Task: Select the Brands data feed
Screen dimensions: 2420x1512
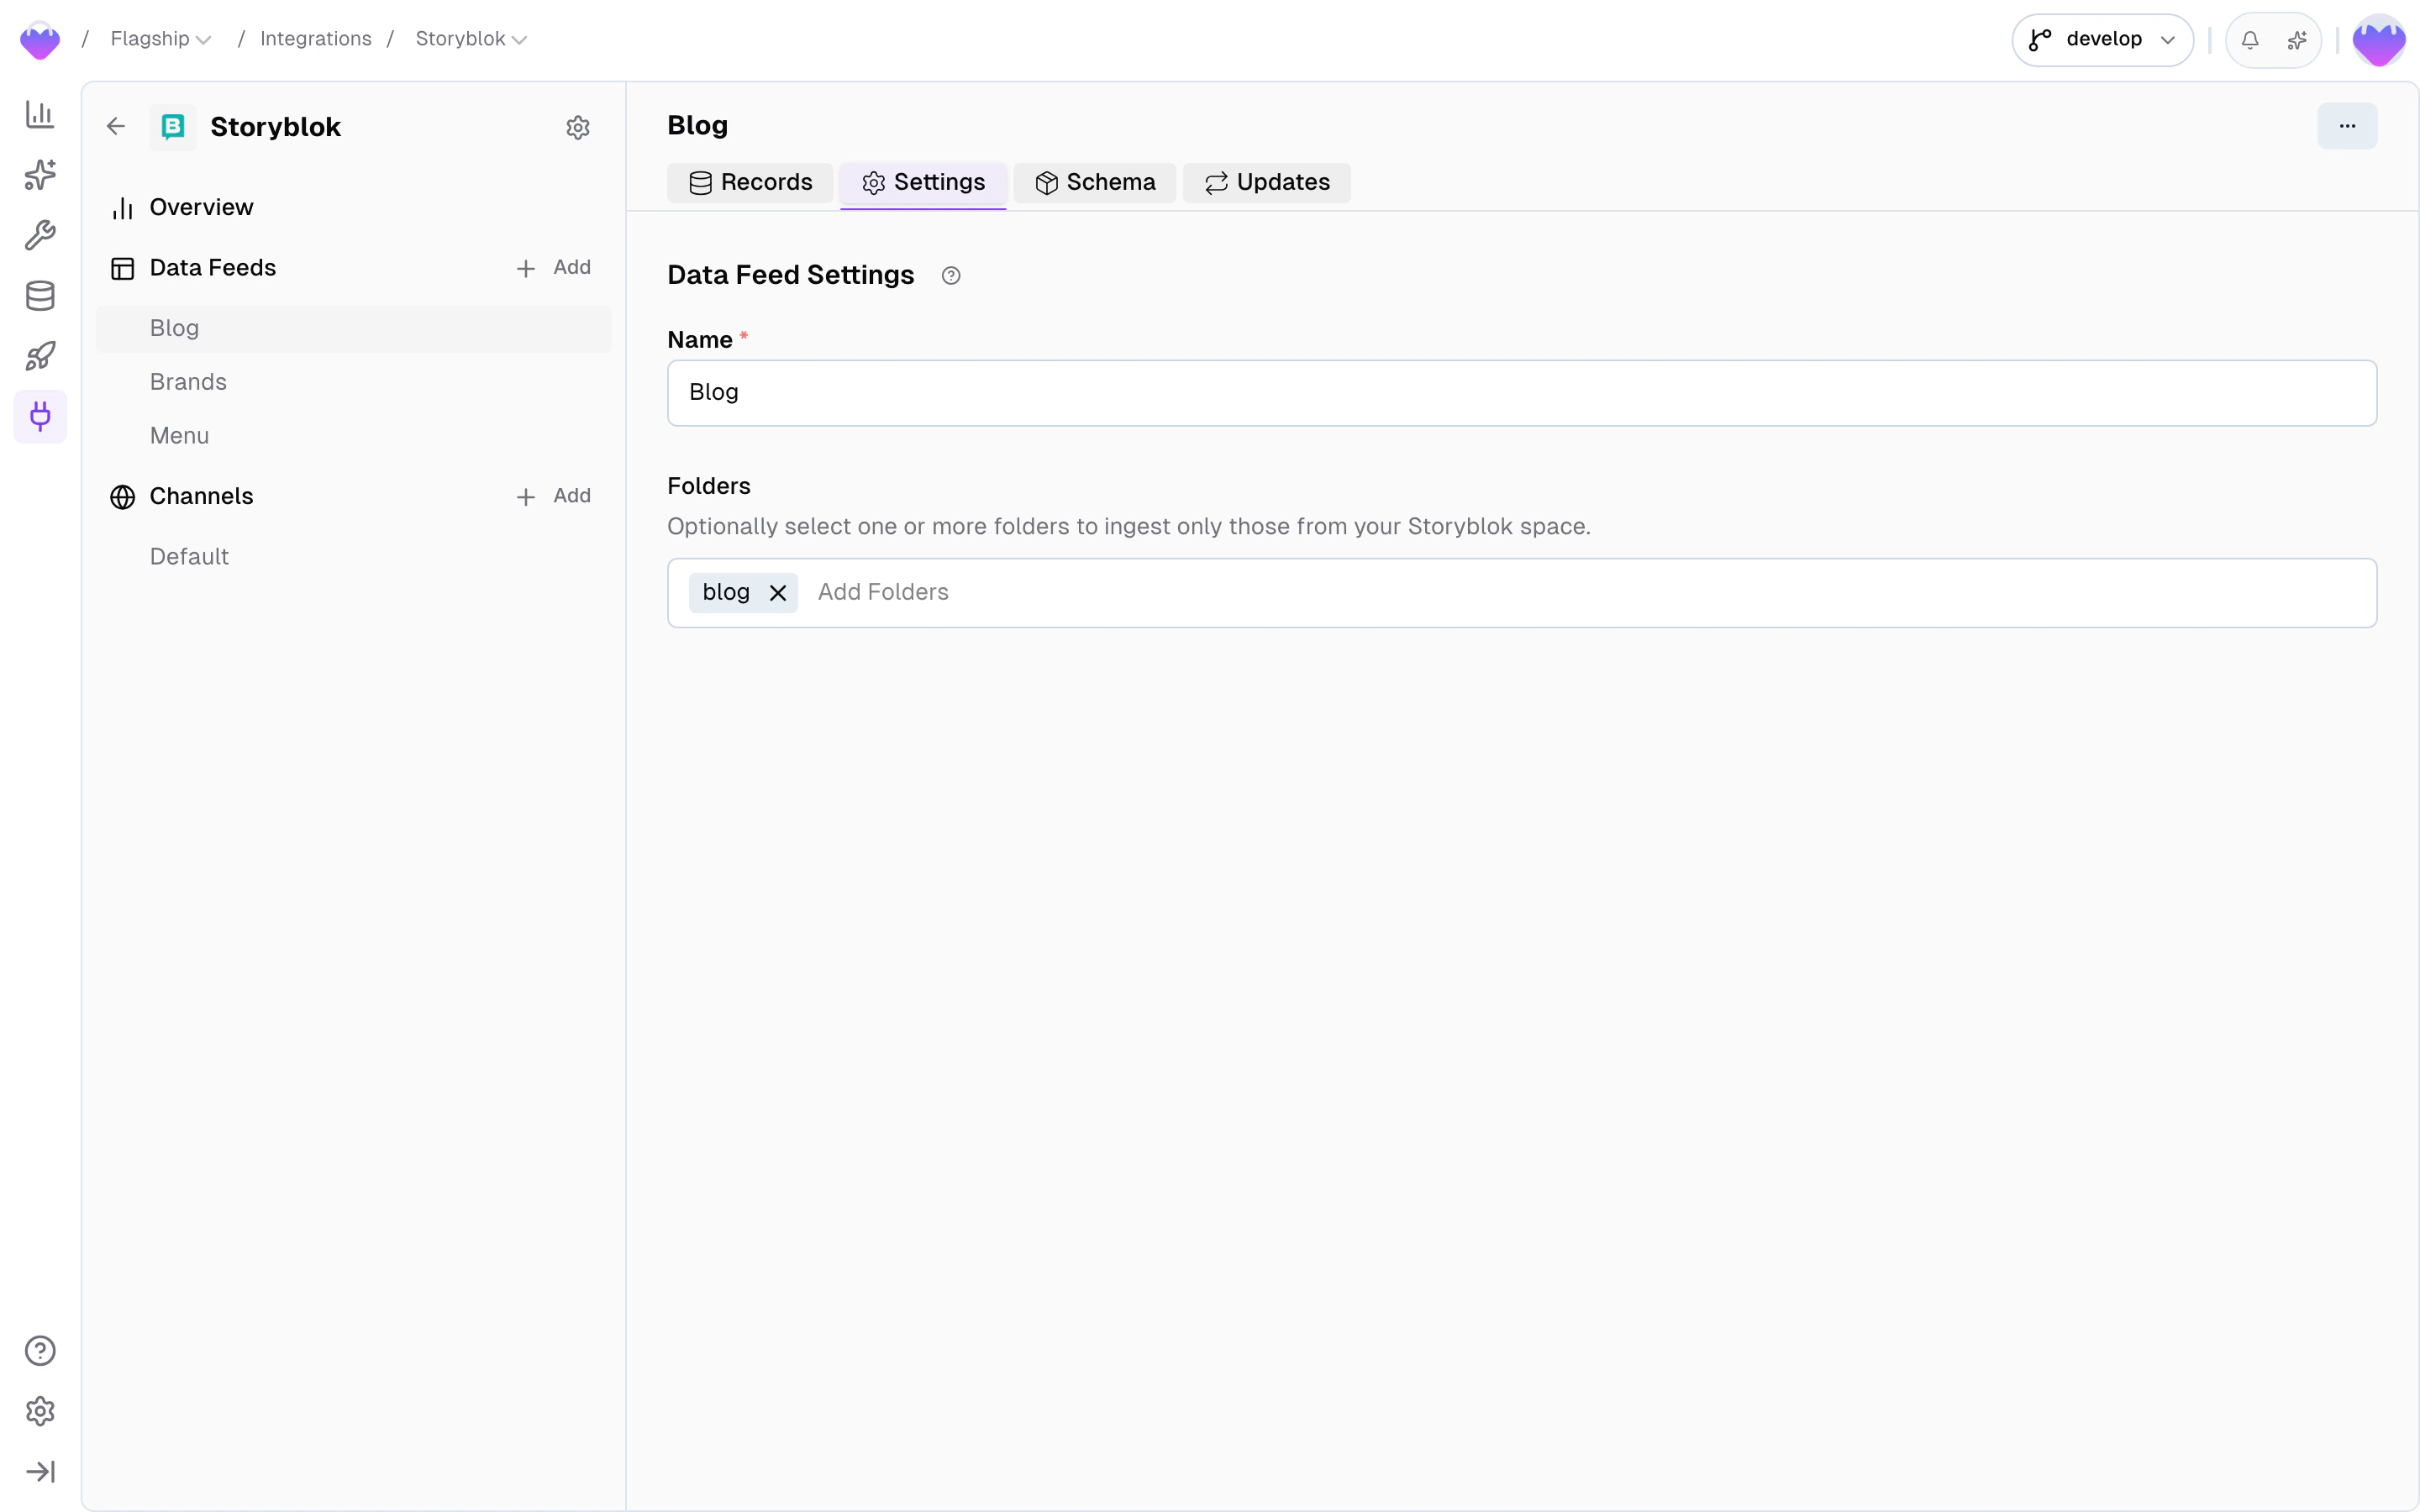Action: click(353, 382)
